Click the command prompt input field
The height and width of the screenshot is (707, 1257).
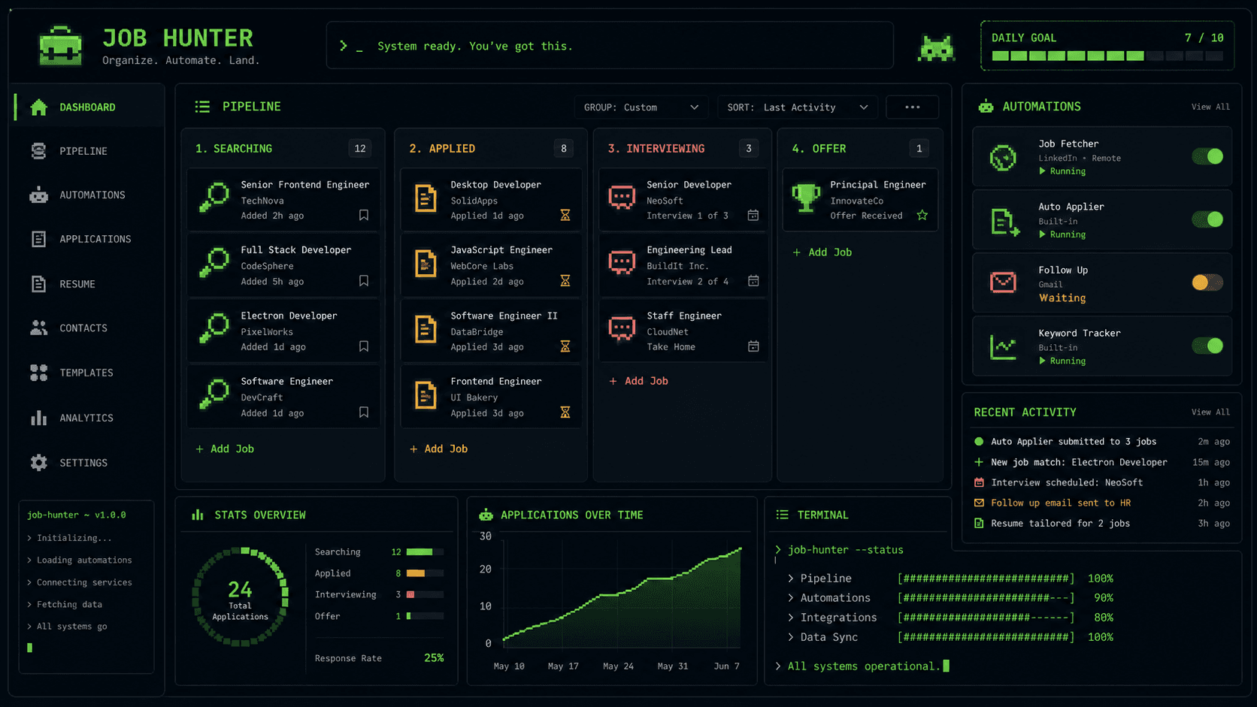(610, 46)
